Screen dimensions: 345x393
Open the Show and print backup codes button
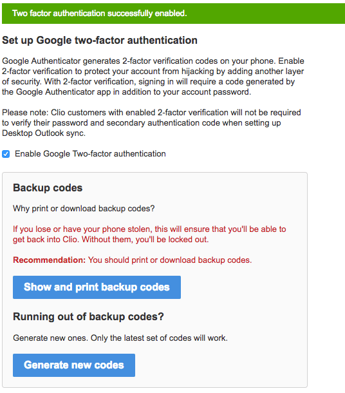[x=97, y=287]
